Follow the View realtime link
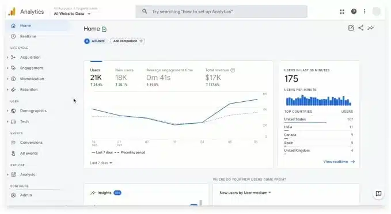391x214 pixels. 339,162
